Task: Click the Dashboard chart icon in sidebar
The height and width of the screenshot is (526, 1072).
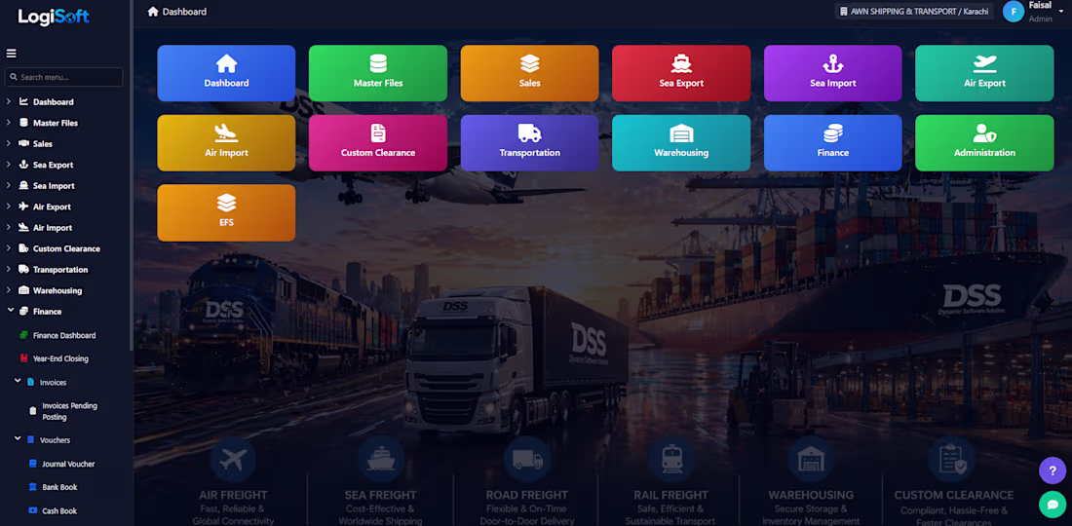Action: 24,101
